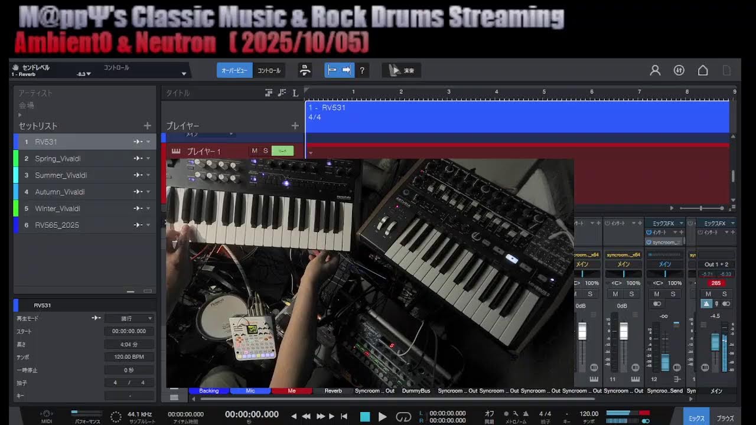The width and height of the screenshot is (756, 425).
Task: Select Winter_Vivaldi in the setlist
Action: (x=85, y=208)
